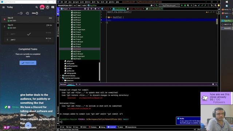233x131 pixels.
Task: Click Expand All icon in Project panel
Action: [88, 9]
